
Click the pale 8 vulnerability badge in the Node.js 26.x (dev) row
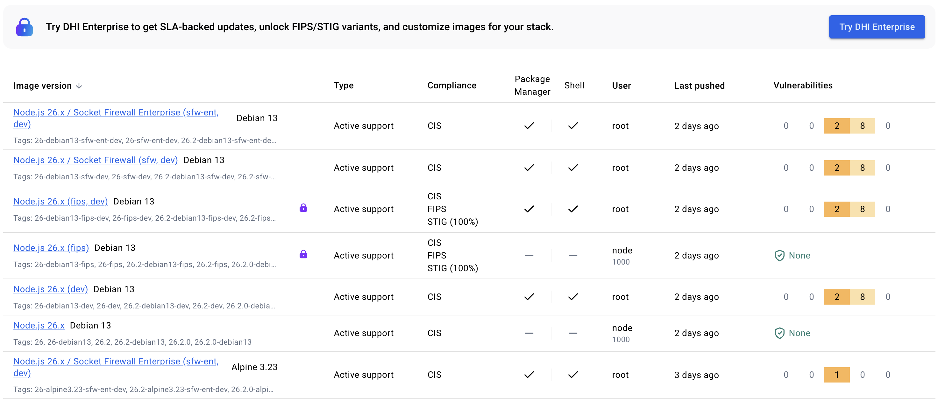[x=862, y=297]
